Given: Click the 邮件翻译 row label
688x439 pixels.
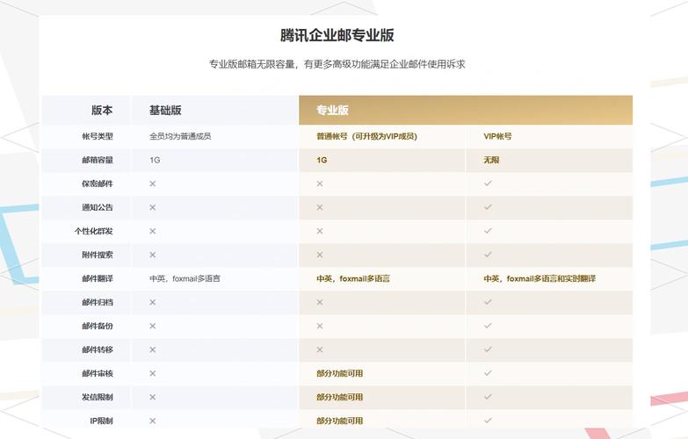Looking at the screenshot, I should tap(98, 278).
